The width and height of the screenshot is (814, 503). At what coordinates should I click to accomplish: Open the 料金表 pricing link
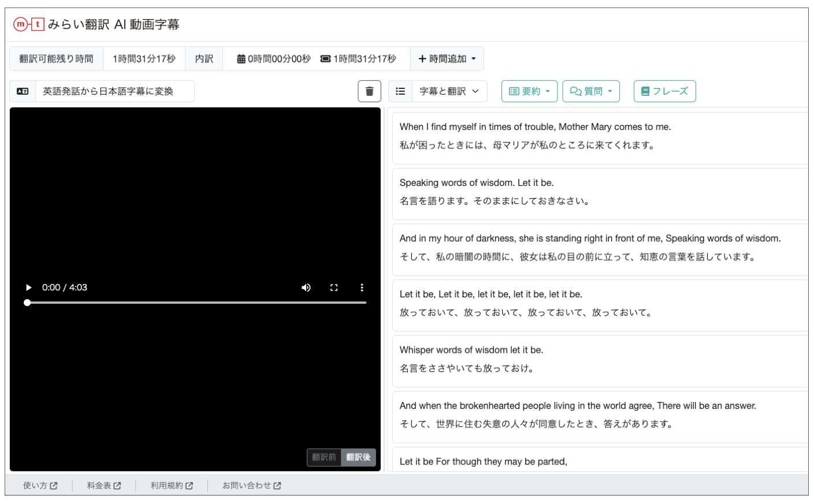(x=104, y=486)
